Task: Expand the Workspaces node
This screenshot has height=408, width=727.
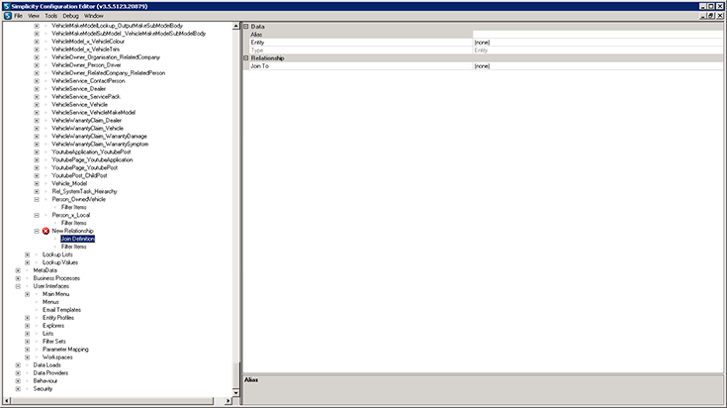Action: (x=28, y=357)
